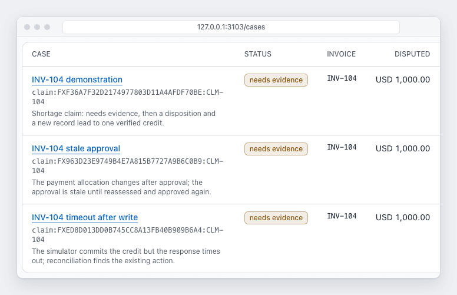Select the claim ID starting with FXED8D013DD
The image size is (457, 295).
tap(128, 235)
